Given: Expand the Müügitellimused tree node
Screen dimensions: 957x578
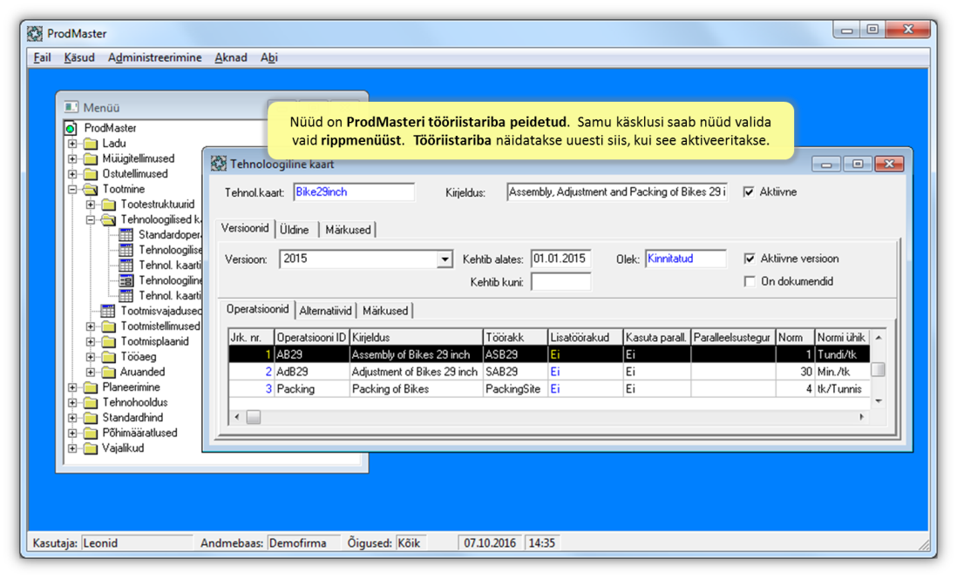Looking at the screenshot, I should [x=72, y=158].
